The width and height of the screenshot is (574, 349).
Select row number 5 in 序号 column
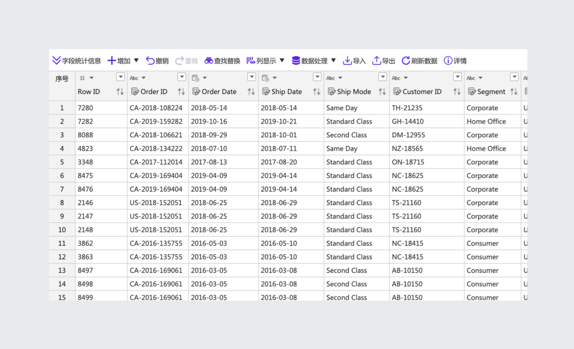(62, 162)
